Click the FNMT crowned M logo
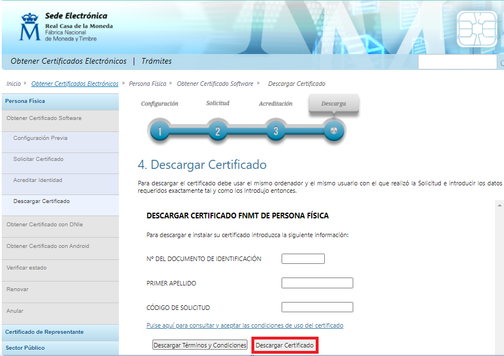This screenshot has height=356, width=504. 30,27
